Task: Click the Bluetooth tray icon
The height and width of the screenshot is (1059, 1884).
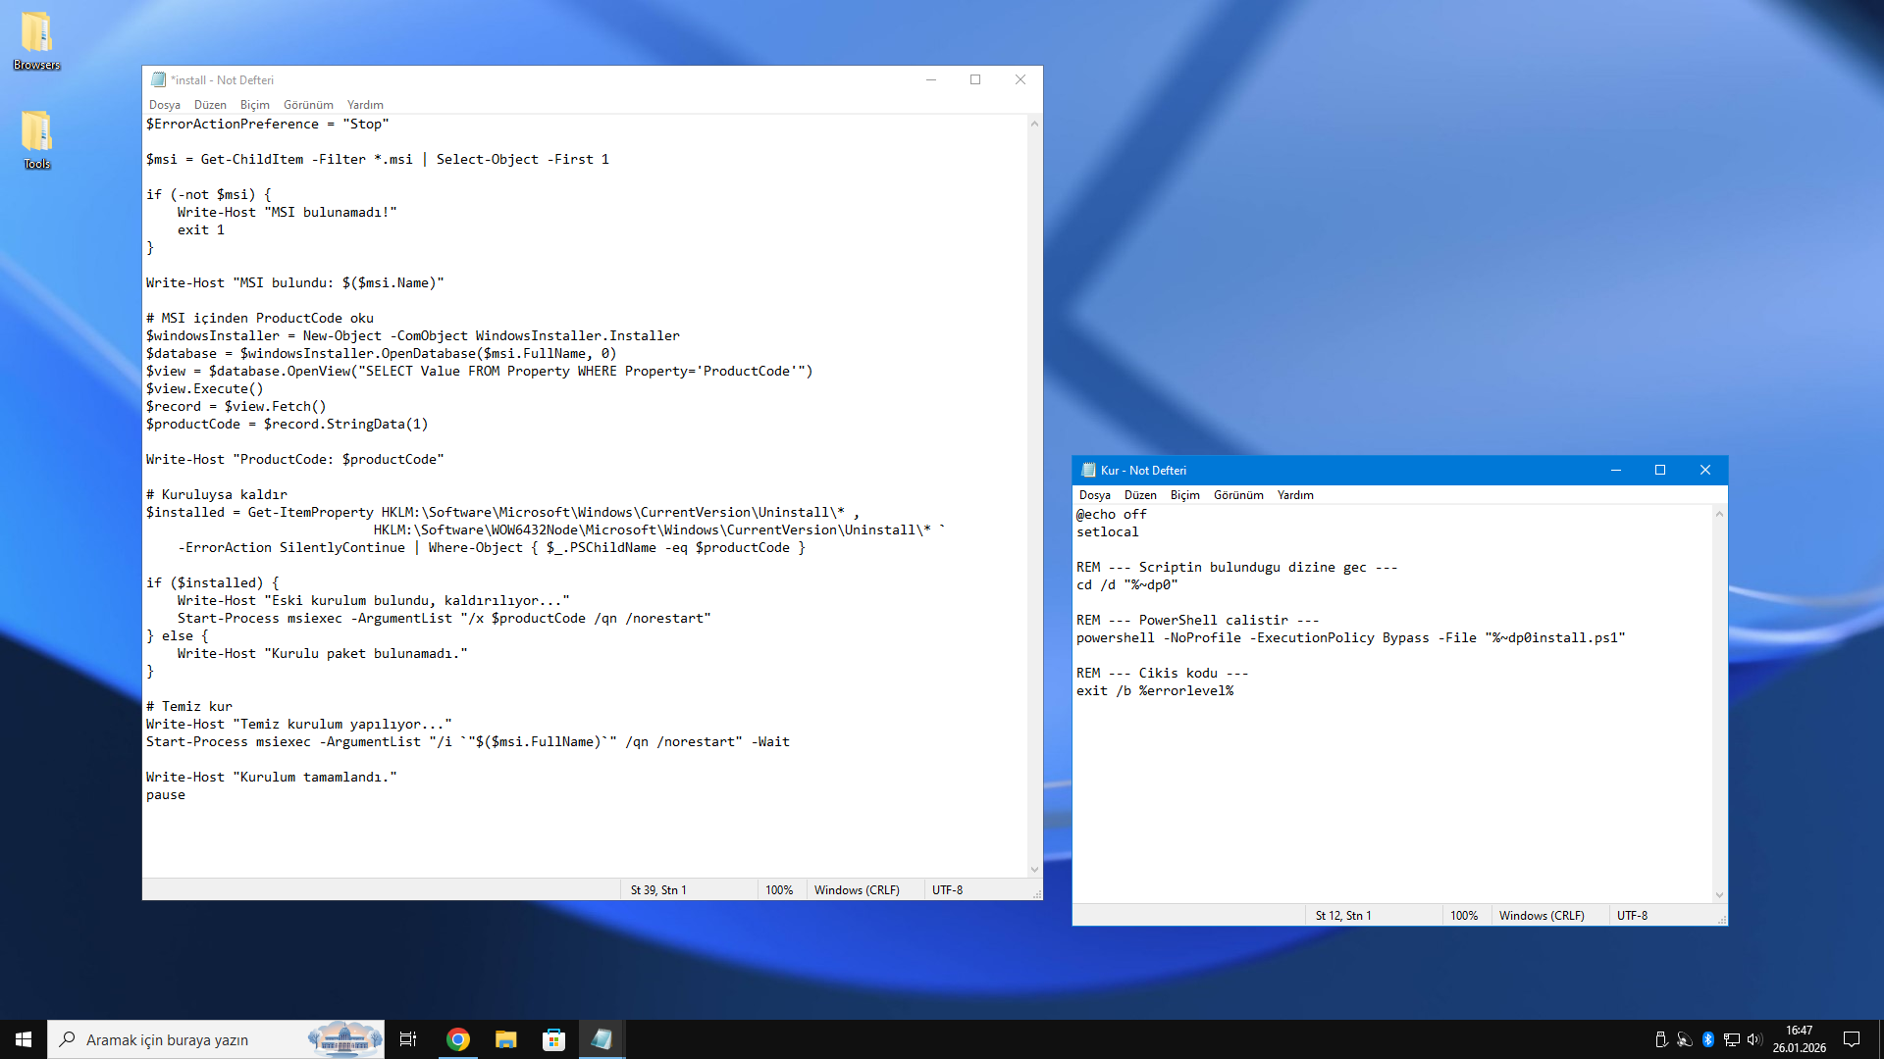Action: click(x=1707, y=1039)
